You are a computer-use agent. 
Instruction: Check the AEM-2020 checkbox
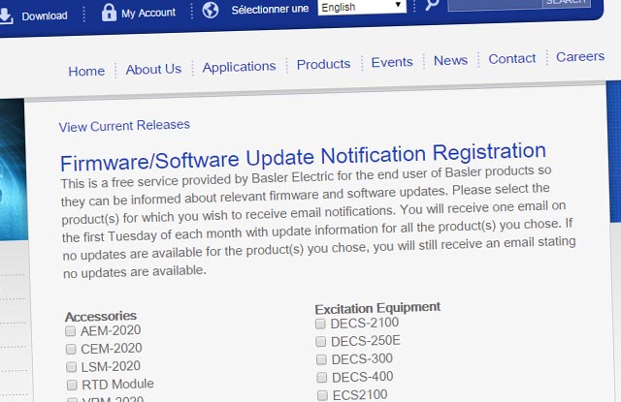(71, 331)
